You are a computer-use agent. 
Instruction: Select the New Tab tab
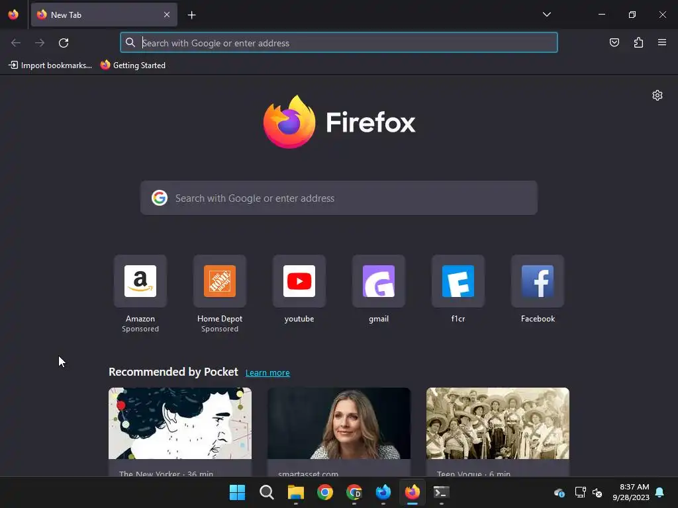(x=104, y=15)
